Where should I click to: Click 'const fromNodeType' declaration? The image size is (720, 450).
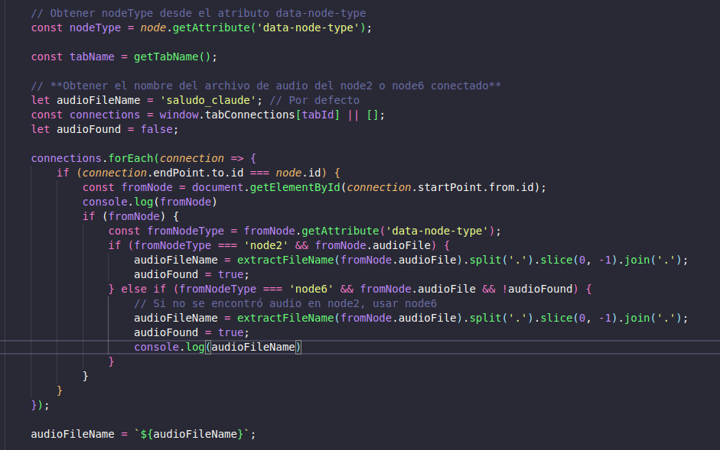(x=166, y=231)
